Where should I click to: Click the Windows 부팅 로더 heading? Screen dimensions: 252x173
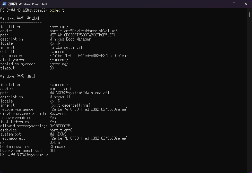pos(18,76)
